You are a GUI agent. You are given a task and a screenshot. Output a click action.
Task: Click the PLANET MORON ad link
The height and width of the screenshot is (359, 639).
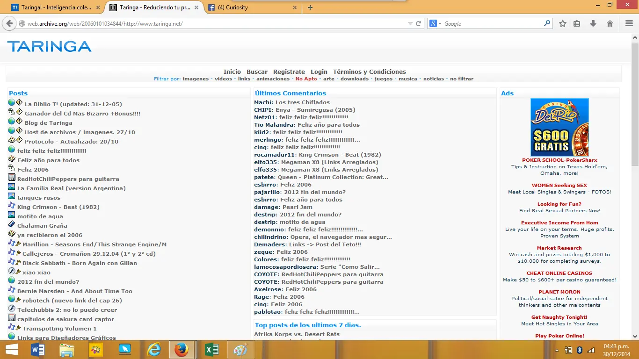(x=559, y=292)
